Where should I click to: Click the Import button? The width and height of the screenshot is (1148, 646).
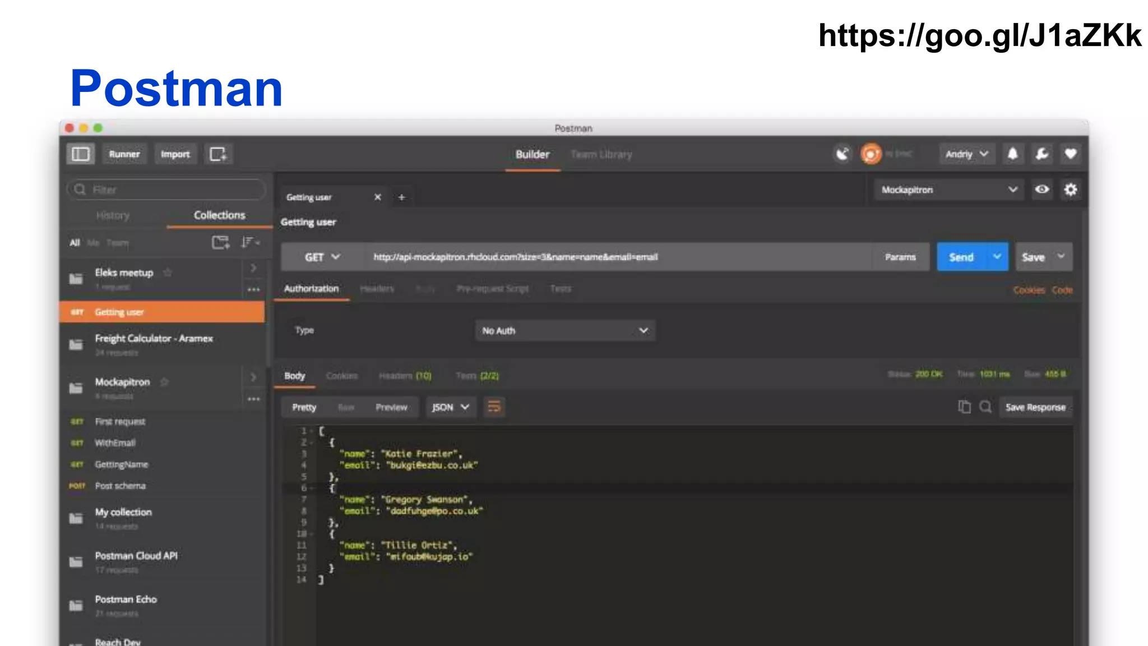pyautogui.click(x=175, y=154)
